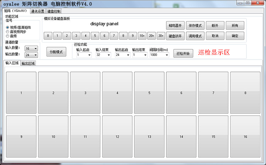
Task: Select input channel 5 tile
Action: click(x=149, y=93)
